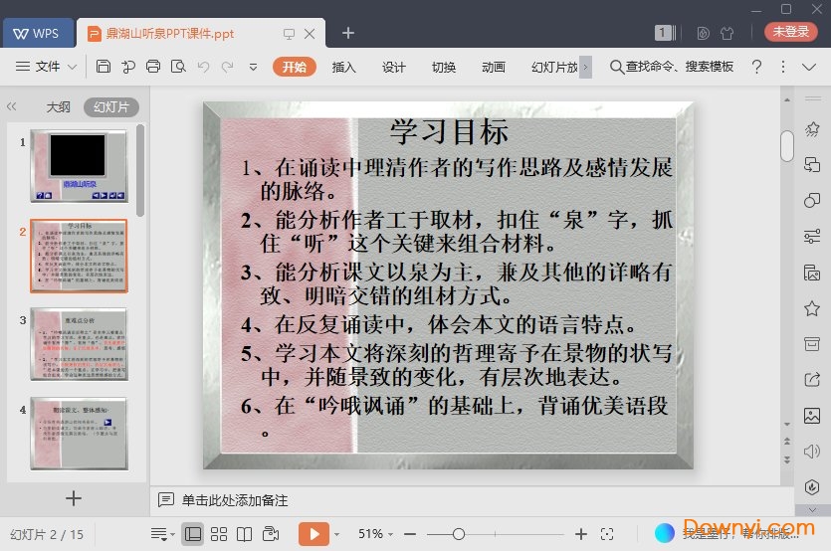Open the 幻灯片放 ribbon tab
This screenshot has width=831, height=551.
coord(554,67)
